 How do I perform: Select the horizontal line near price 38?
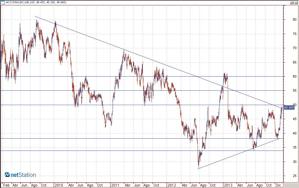[142, 138]
